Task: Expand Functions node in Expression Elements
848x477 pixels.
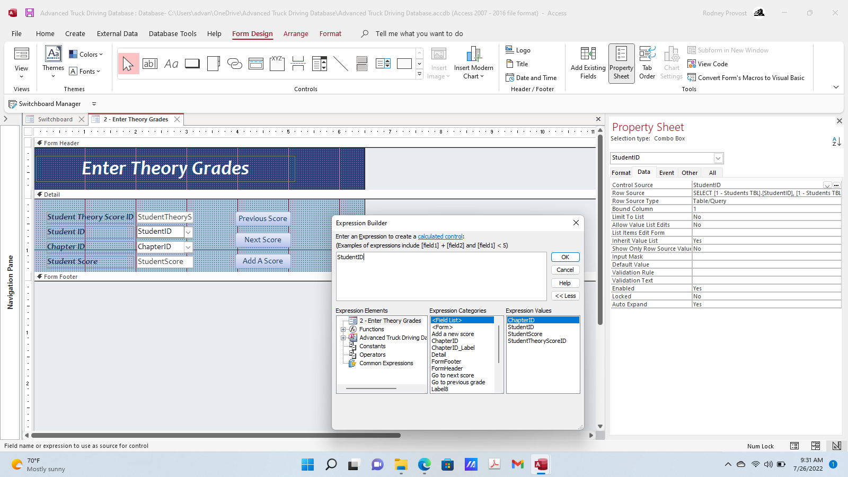Action: [x=343, y=329]
